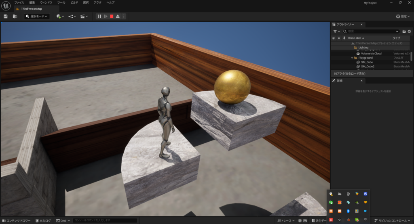
Task: Toggle the visibility eye column header
Action: coord(334,38)
